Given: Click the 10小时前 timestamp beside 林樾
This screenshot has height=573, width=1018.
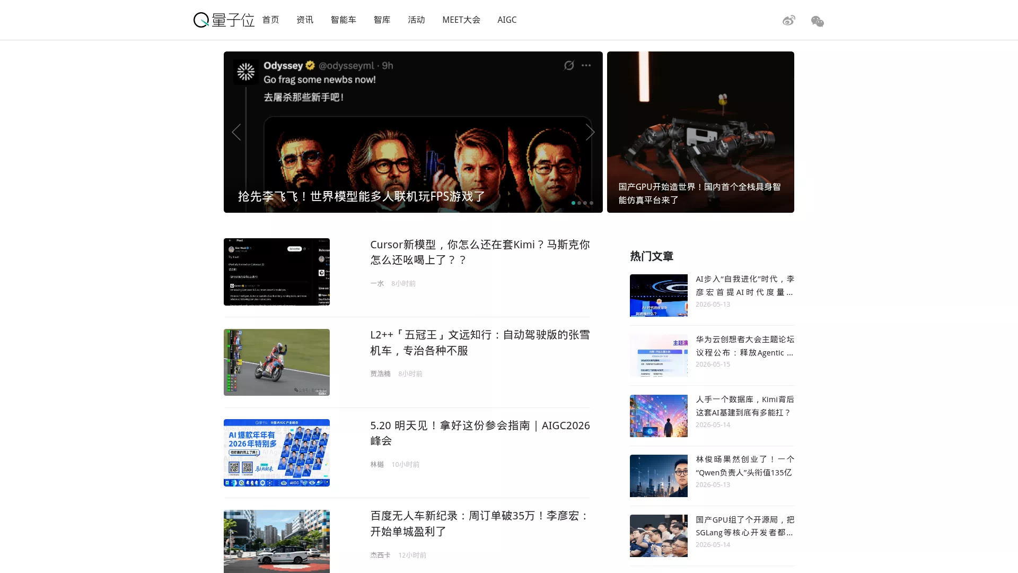Looking at the screenshot, I should (406, 464).
